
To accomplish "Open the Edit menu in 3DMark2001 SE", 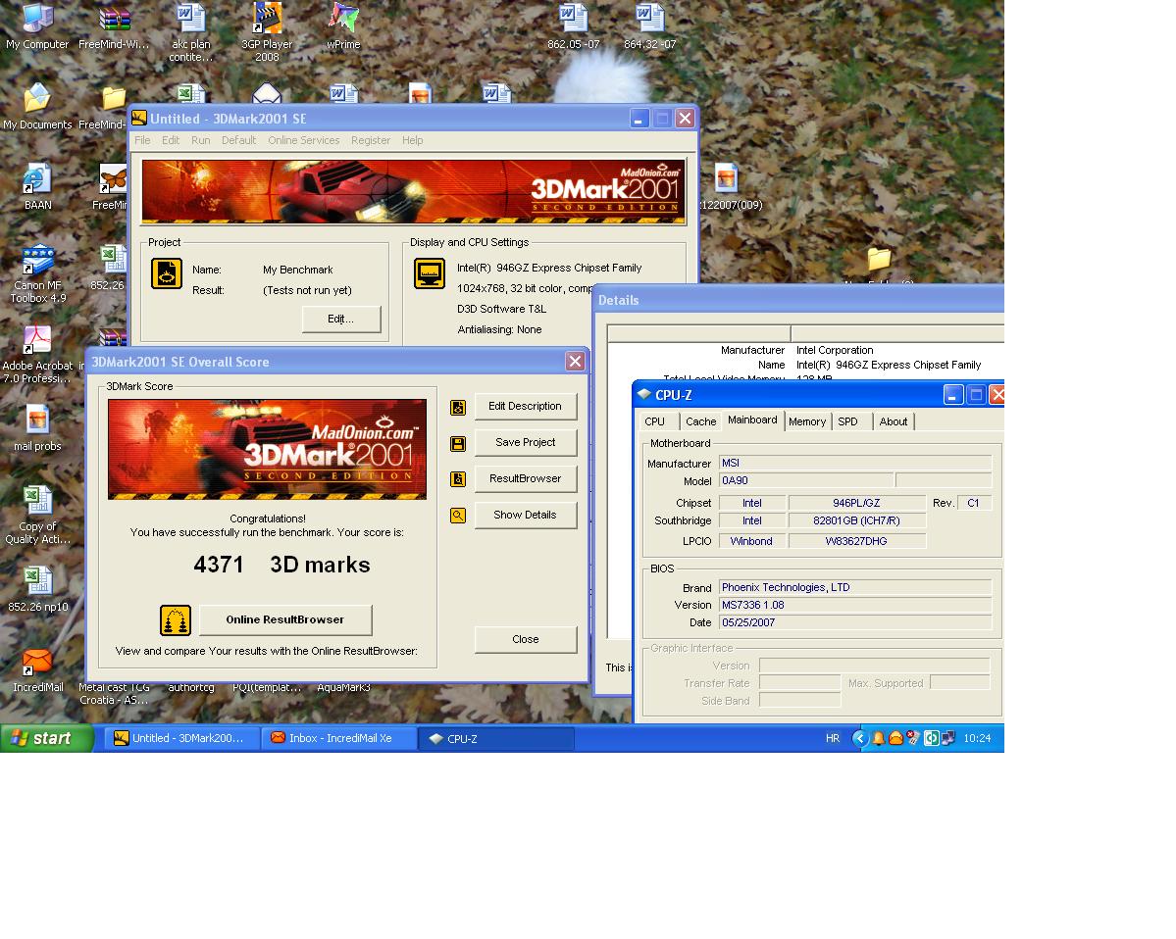I will [x=171, y=140].
